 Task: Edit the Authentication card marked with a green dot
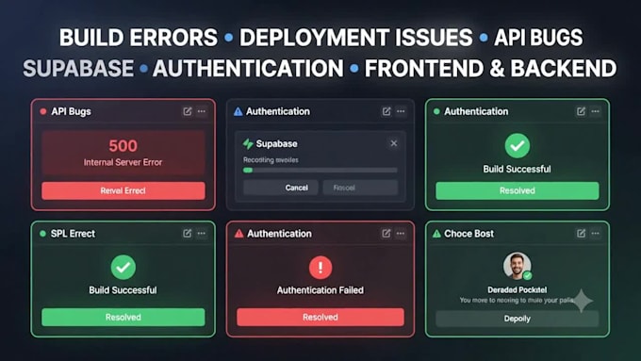(581, 111)
